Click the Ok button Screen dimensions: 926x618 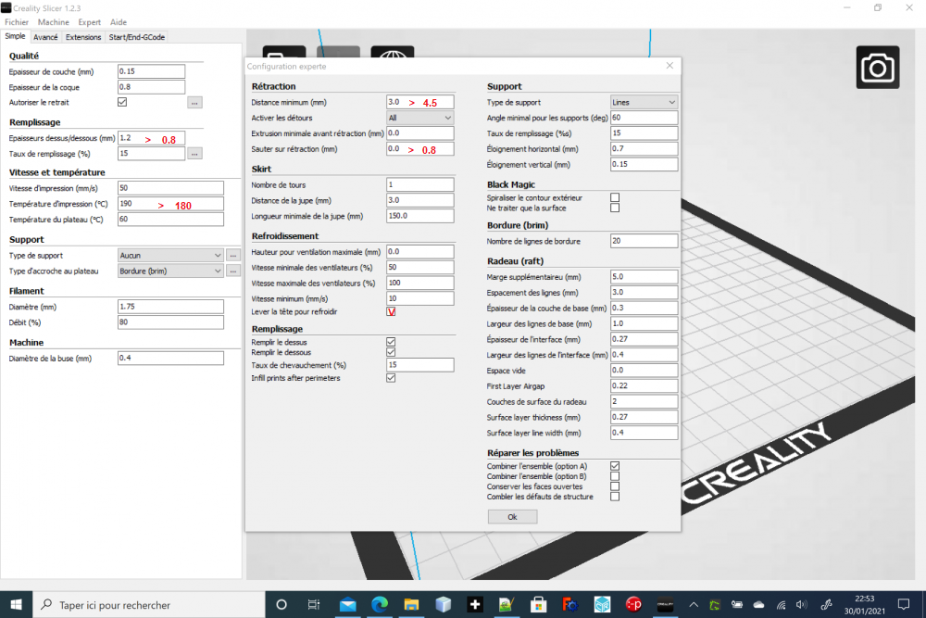click(512, 517)
